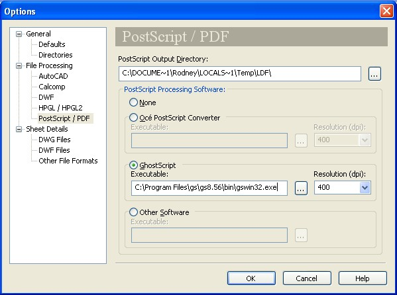Image resolution: width=397 pixels, height=295 pixels.
Task: Go to AutoCAD file processing settings
Action: pos(53,76)
